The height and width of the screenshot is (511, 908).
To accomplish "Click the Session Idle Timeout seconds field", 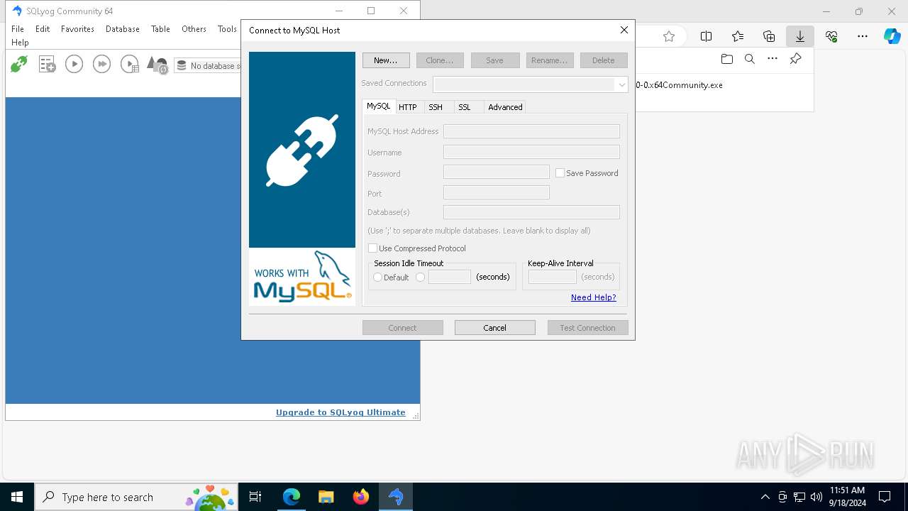I will [450, 277].
